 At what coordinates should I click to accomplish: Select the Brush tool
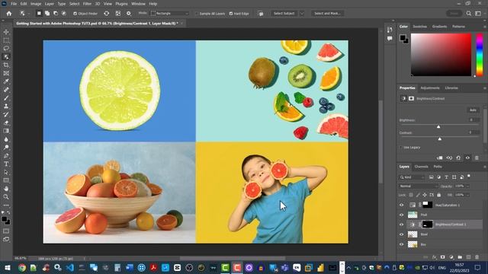click(6, 98)
